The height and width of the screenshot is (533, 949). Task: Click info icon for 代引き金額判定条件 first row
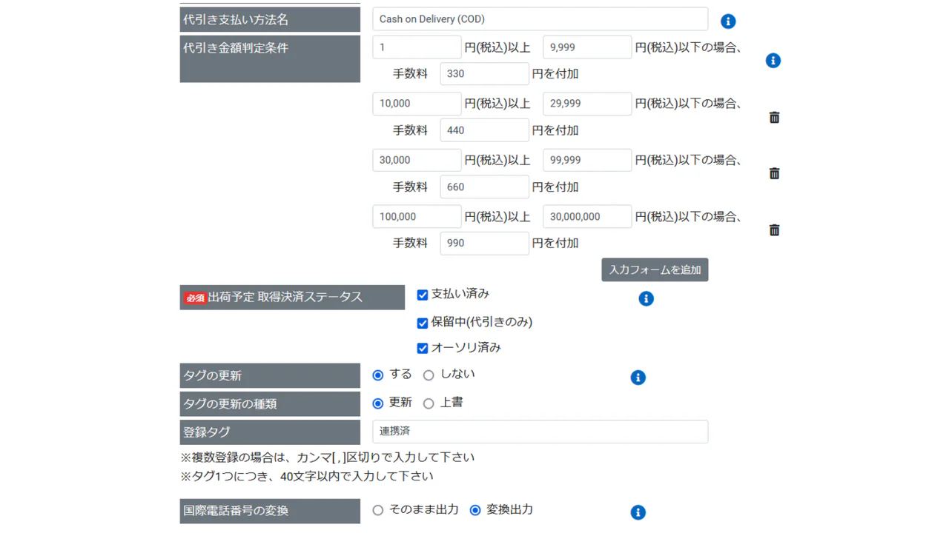[773, 61]
